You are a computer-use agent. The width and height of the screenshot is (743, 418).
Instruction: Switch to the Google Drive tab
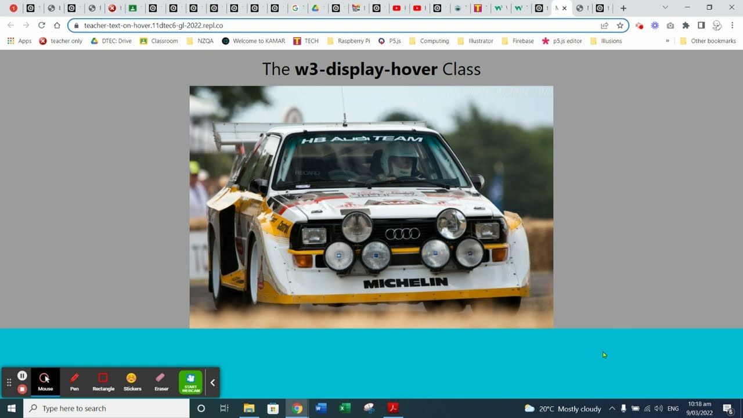[x=315, y=8]
